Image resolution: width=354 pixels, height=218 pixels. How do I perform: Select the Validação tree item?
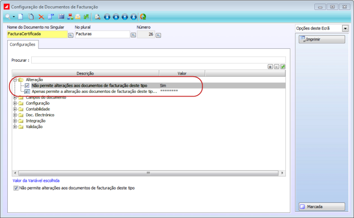[34, 127]
